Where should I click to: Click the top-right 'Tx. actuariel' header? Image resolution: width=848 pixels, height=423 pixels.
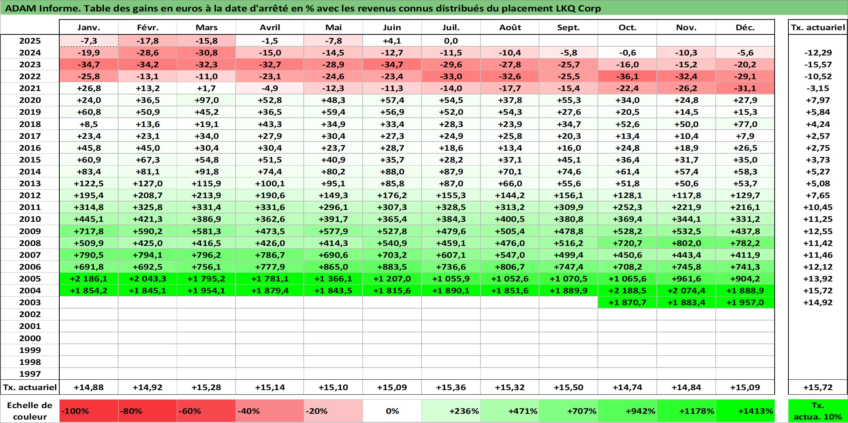click(x=818, y=28)
